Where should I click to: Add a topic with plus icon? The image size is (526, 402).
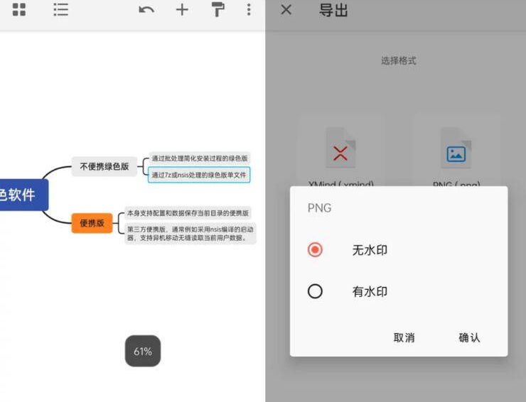tap(182, 10)
